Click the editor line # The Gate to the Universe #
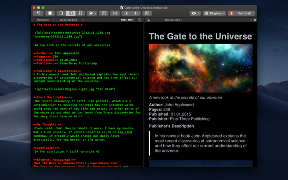 tap(58, 25)
